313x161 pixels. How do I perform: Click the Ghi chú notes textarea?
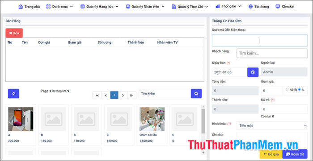tap(272, 140)
